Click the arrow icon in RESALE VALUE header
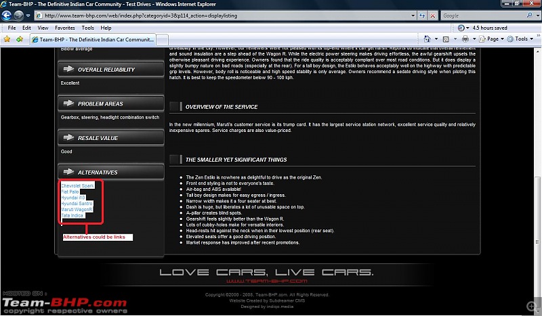Image resolution: width=542 pixels, height=316 pixels. click(68, 137)
